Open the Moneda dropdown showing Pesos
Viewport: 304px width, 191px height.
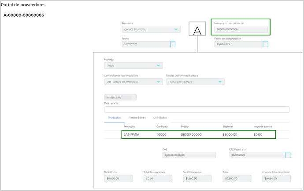point(159,65)
